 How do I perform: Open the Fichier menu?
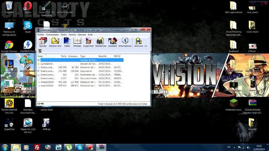pos(41,34)
